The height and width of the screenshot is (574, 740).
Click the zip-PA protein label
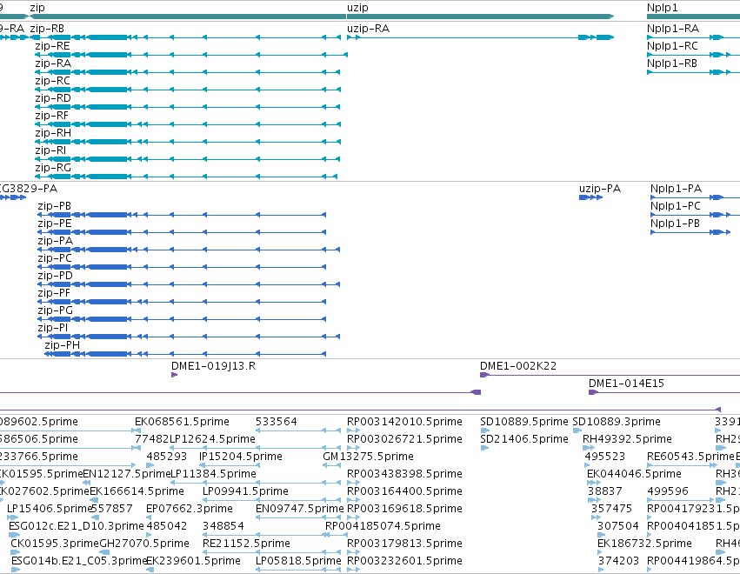[55, 241]
